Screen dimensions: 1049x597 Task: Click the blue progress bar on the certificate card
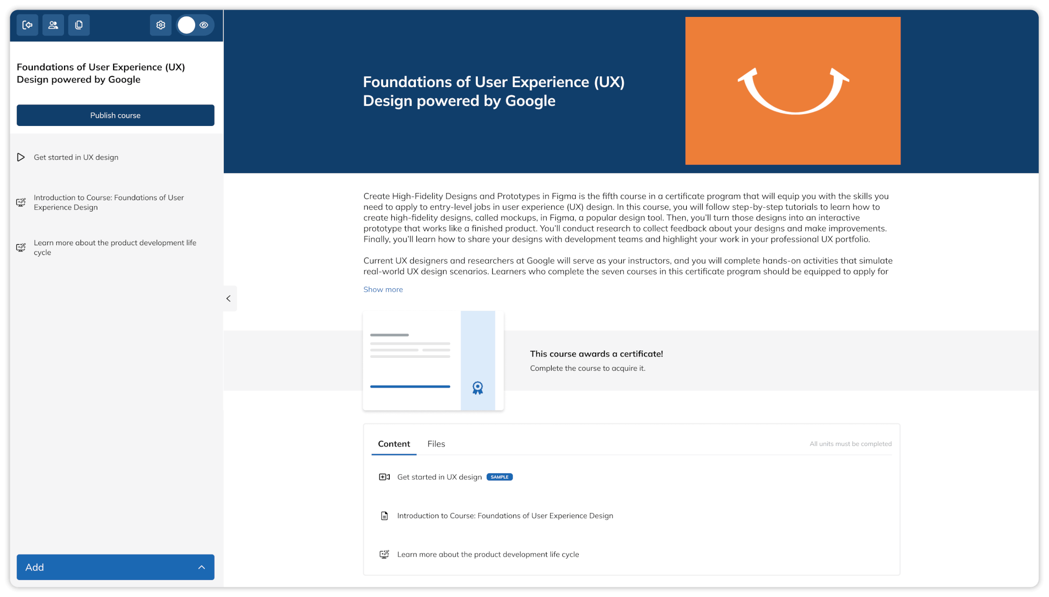pyautogui.click(x=410, y=387)
